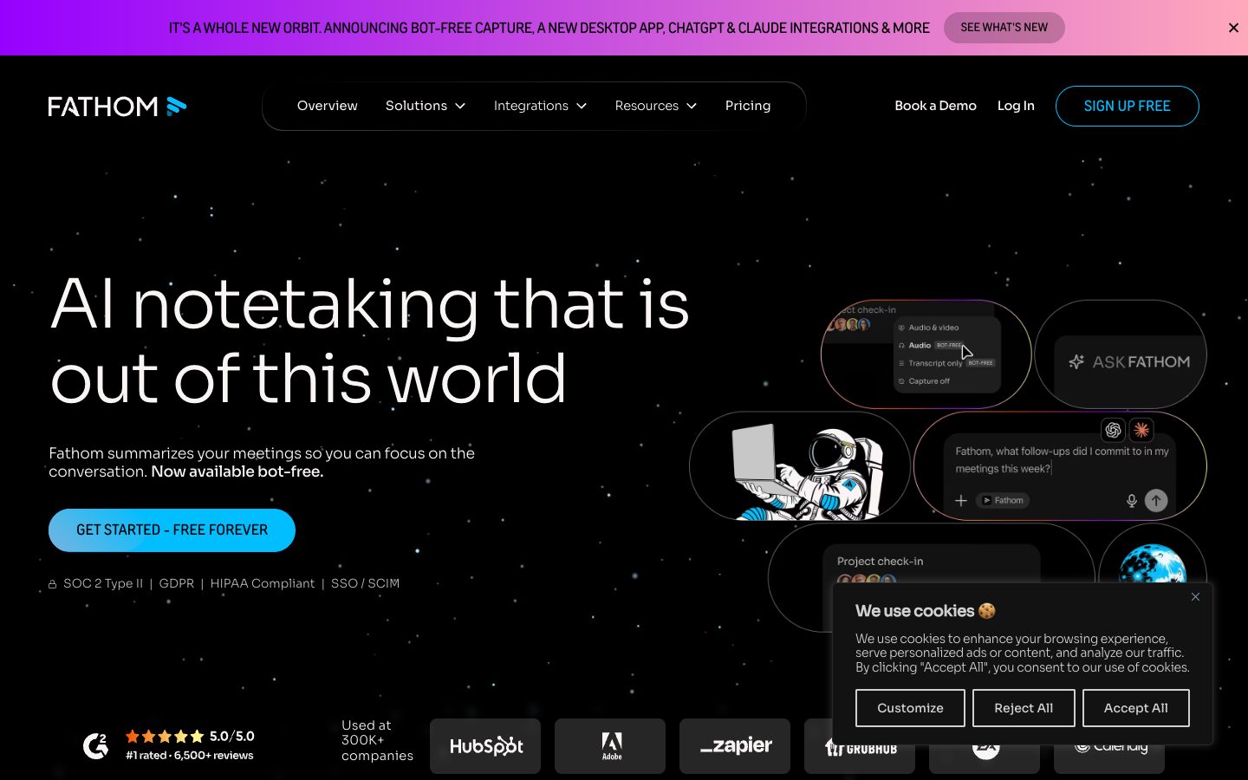Click the Zapier company logo
Screen dimensions: 1248x780
point(735,746)
